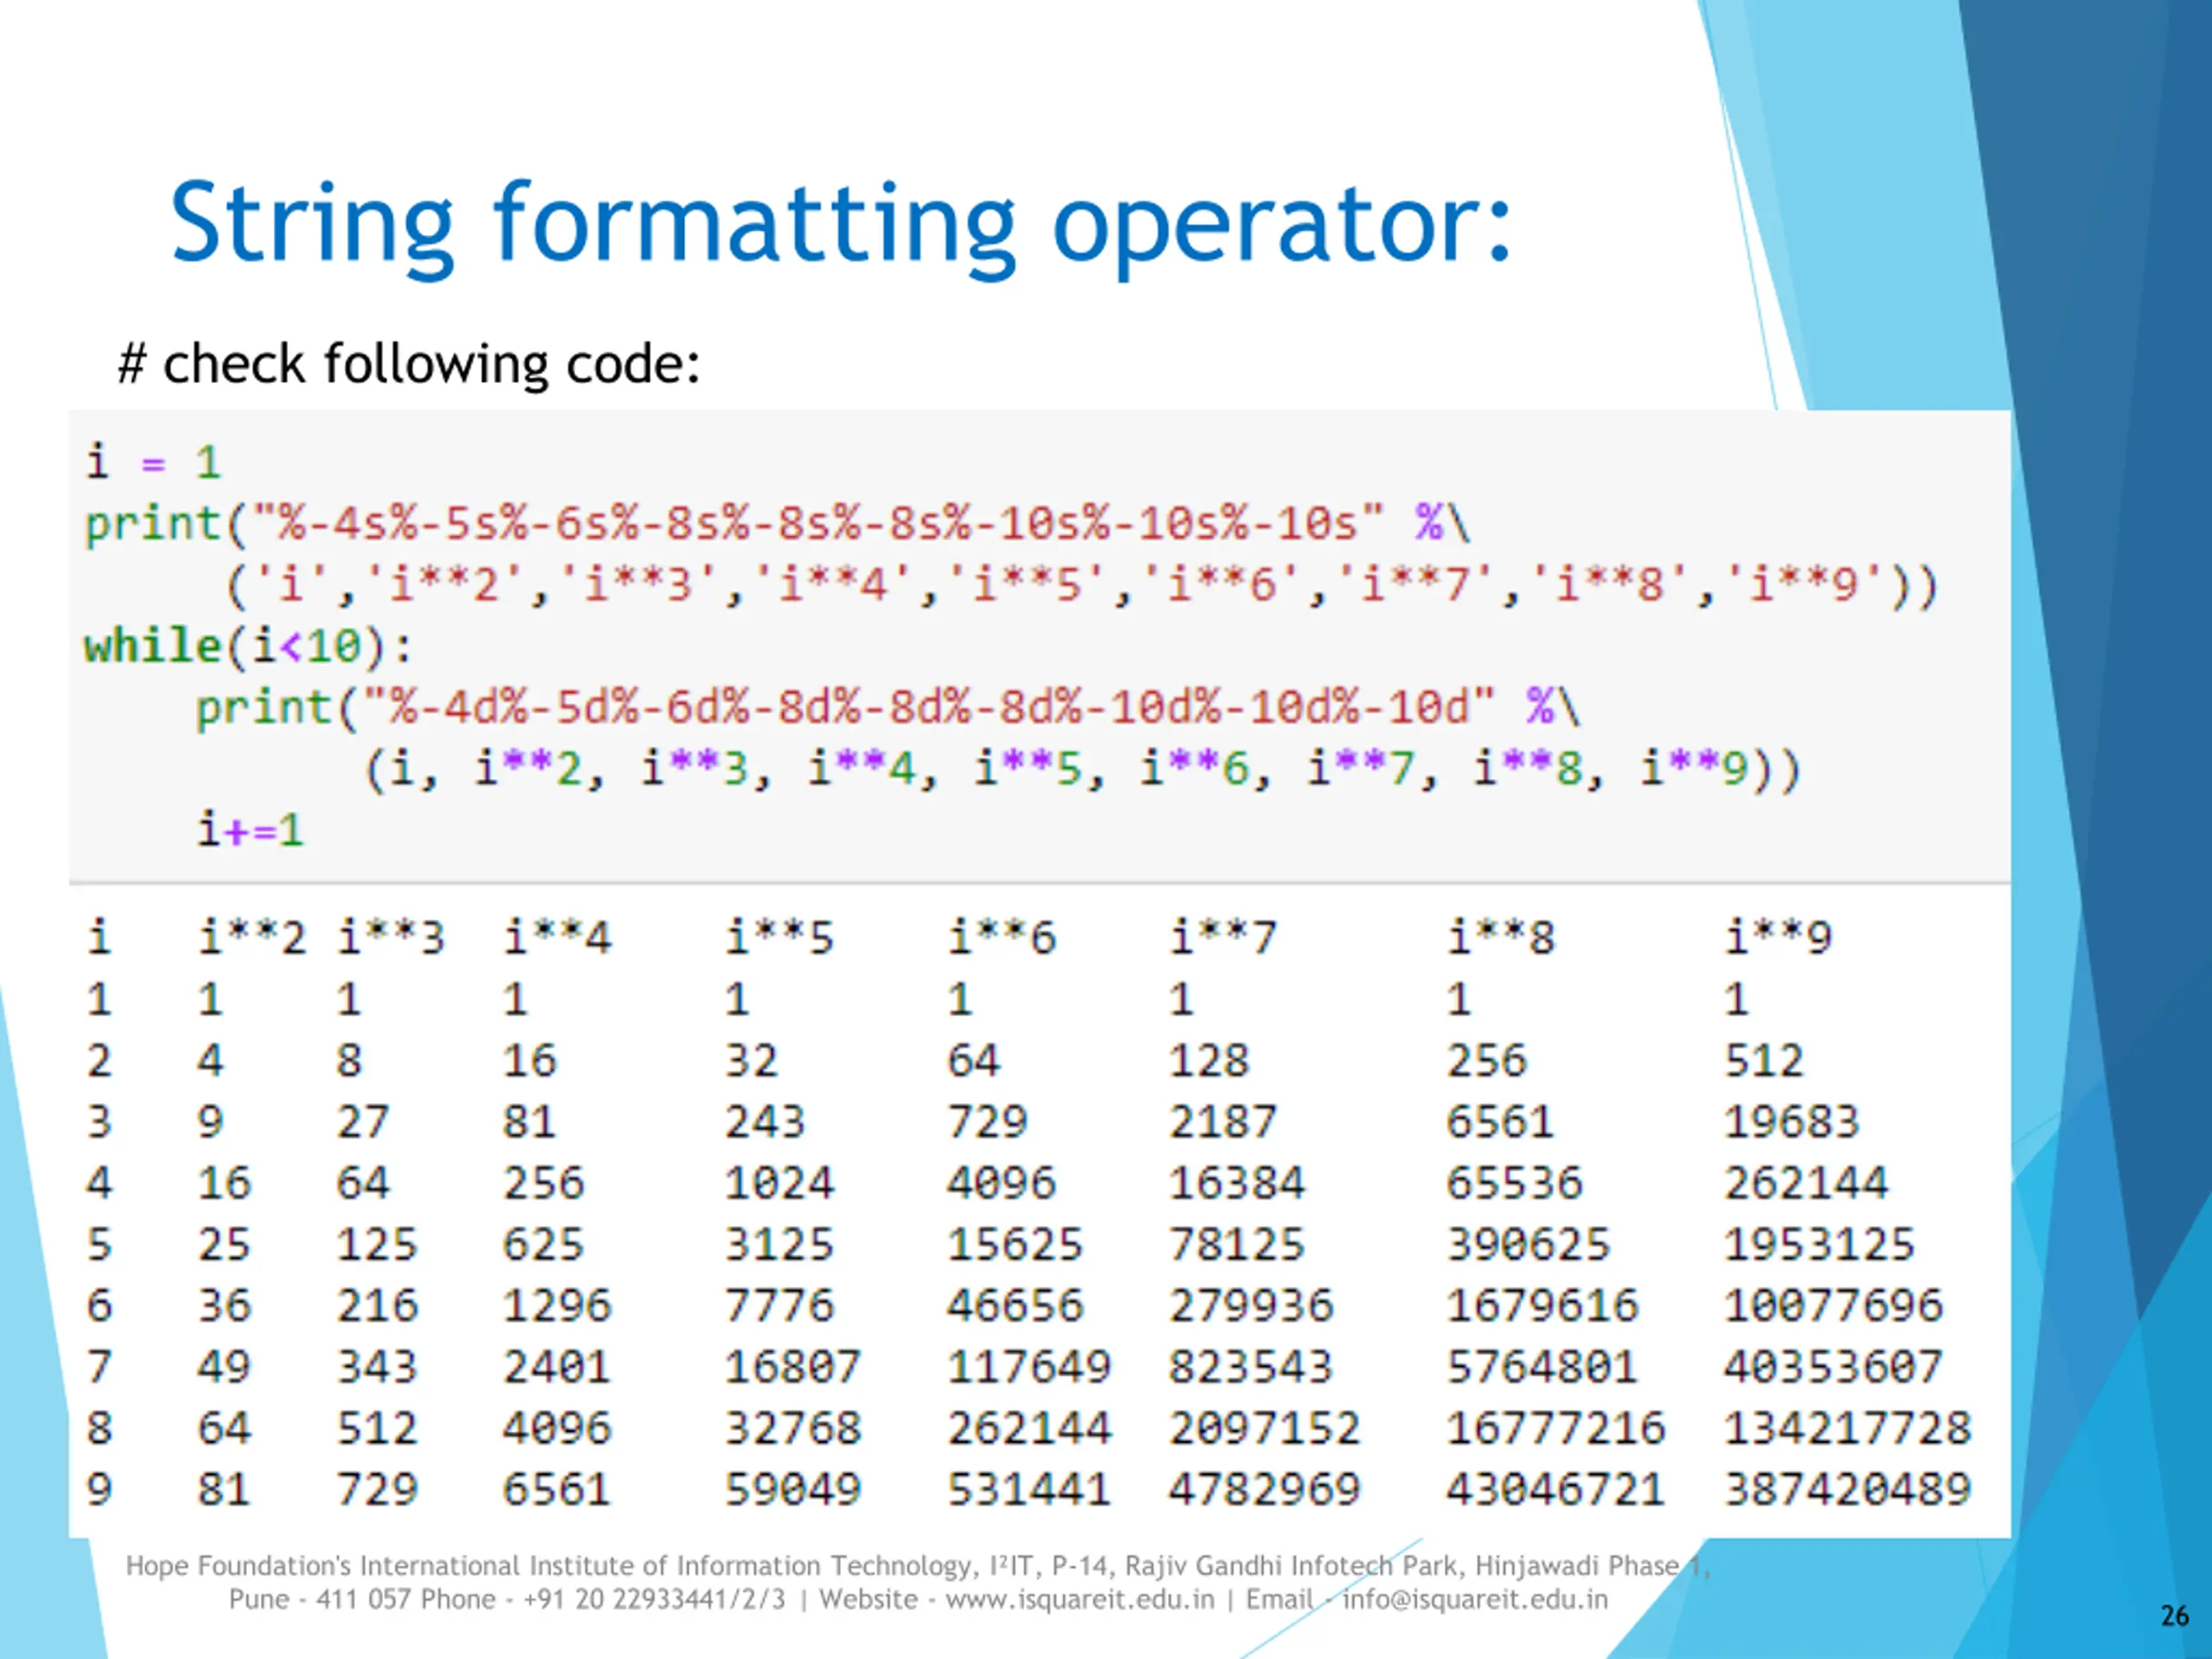Screen dimensions: 2212x1659
Task: Click the footer website www.isquareit.edu.in
Action: coord(1080,1599)
